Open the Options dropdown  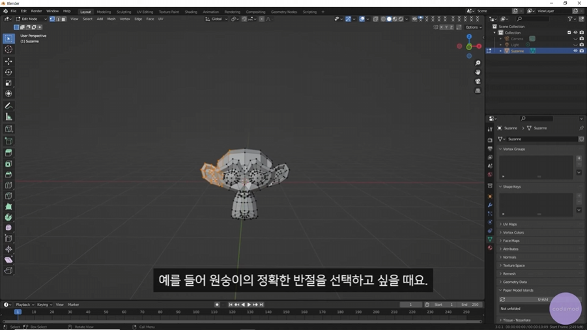coord(473,27)
